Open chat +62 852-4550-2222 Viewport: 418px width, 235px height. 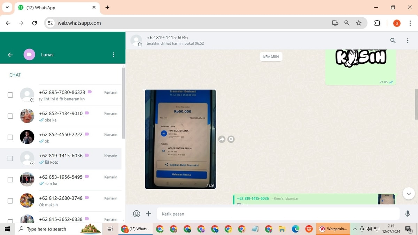coord(61,137)
